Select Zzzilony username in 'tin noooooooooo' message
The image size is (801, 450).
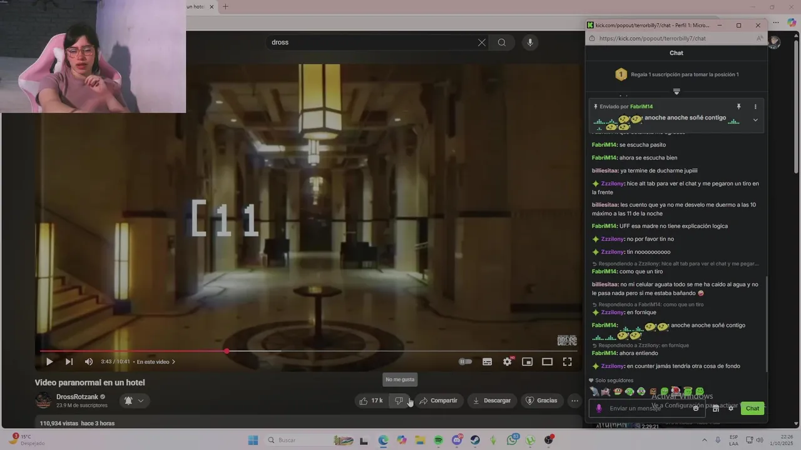(x=612, y=252)
